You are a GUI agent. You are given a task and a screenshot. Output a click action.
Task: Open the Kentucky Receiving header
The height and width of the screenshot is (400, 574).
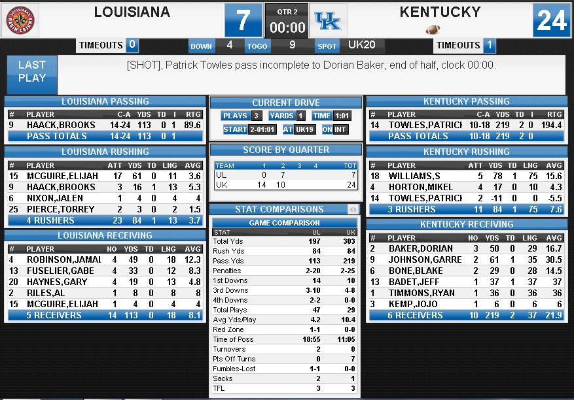click(x=467, y=224)
